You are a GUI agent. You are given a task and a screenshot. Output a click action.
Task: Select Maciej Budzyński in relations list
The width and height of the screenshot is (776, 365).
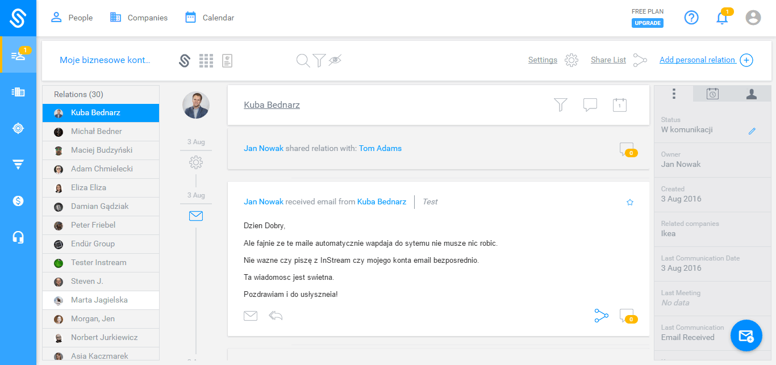tap(101, 150)
